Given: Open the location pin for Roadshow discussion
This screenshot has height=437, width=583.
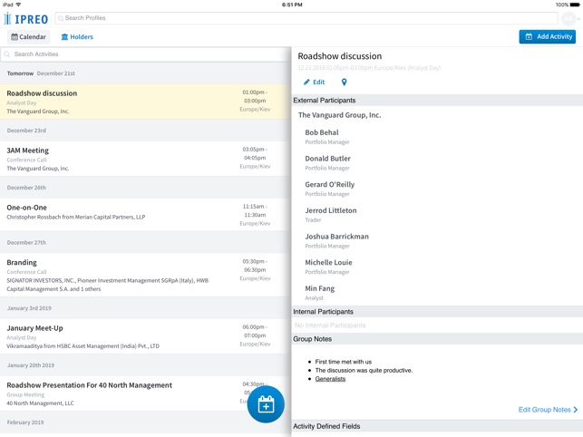Looking at the screenshot, I should [344, 83].
